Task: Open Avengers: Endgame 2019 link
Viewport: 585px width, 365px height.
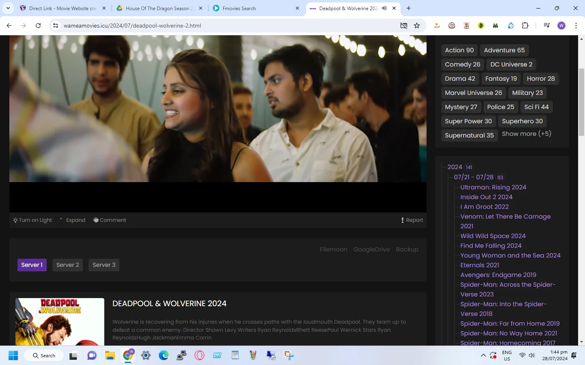Action: [x=498, y=275]
